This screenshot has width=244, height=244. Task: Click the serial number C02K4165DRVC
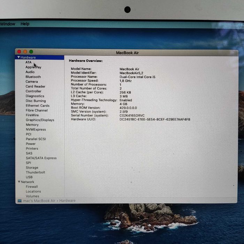pyautogui.click(x=132, y=116)
